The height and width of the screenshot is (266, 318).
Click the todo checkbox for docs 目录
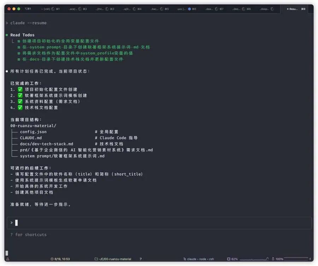coord(19,59)
